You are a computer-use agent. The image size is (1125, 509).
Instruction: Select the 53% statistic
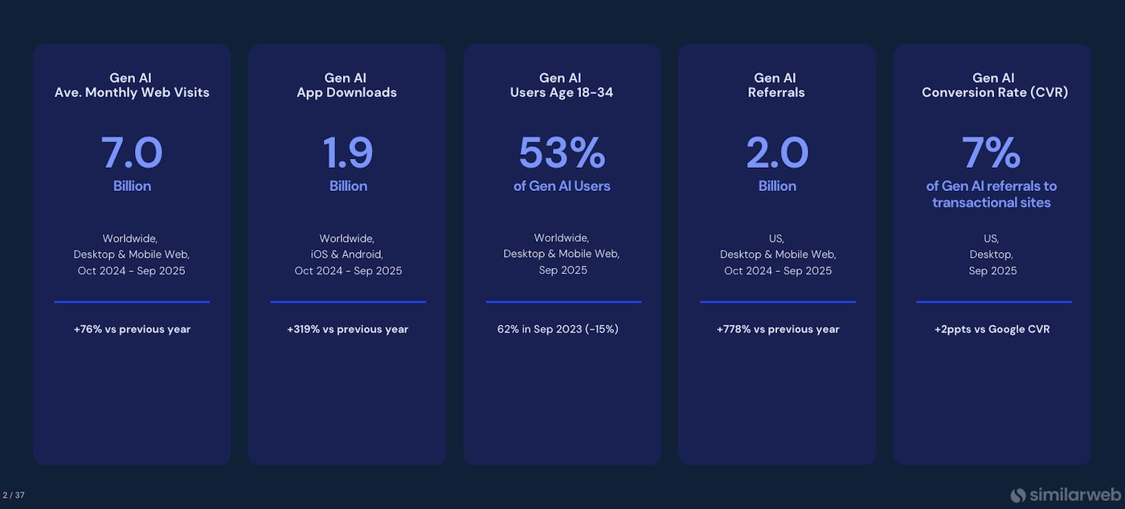point(562,153)
